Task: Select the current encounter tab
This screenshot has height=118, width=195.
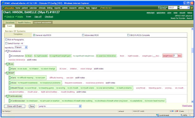Action: [43, 22]
